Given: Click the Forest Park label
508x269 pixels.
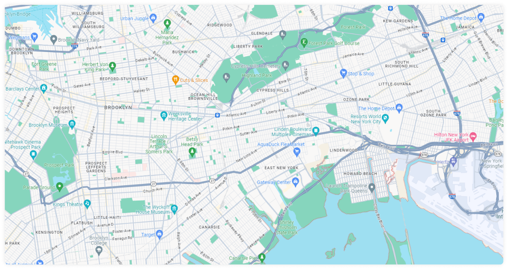Looking at the screenshot, I should coord(353,27).
